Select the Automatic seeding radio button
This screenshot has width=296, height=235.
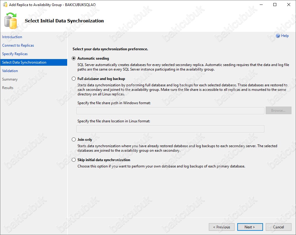(74, 58)
